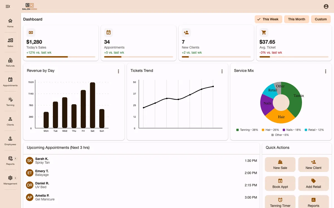Open Employees in the sidebar
This screenshot has height=208, width=334.
tap(10, 141)
